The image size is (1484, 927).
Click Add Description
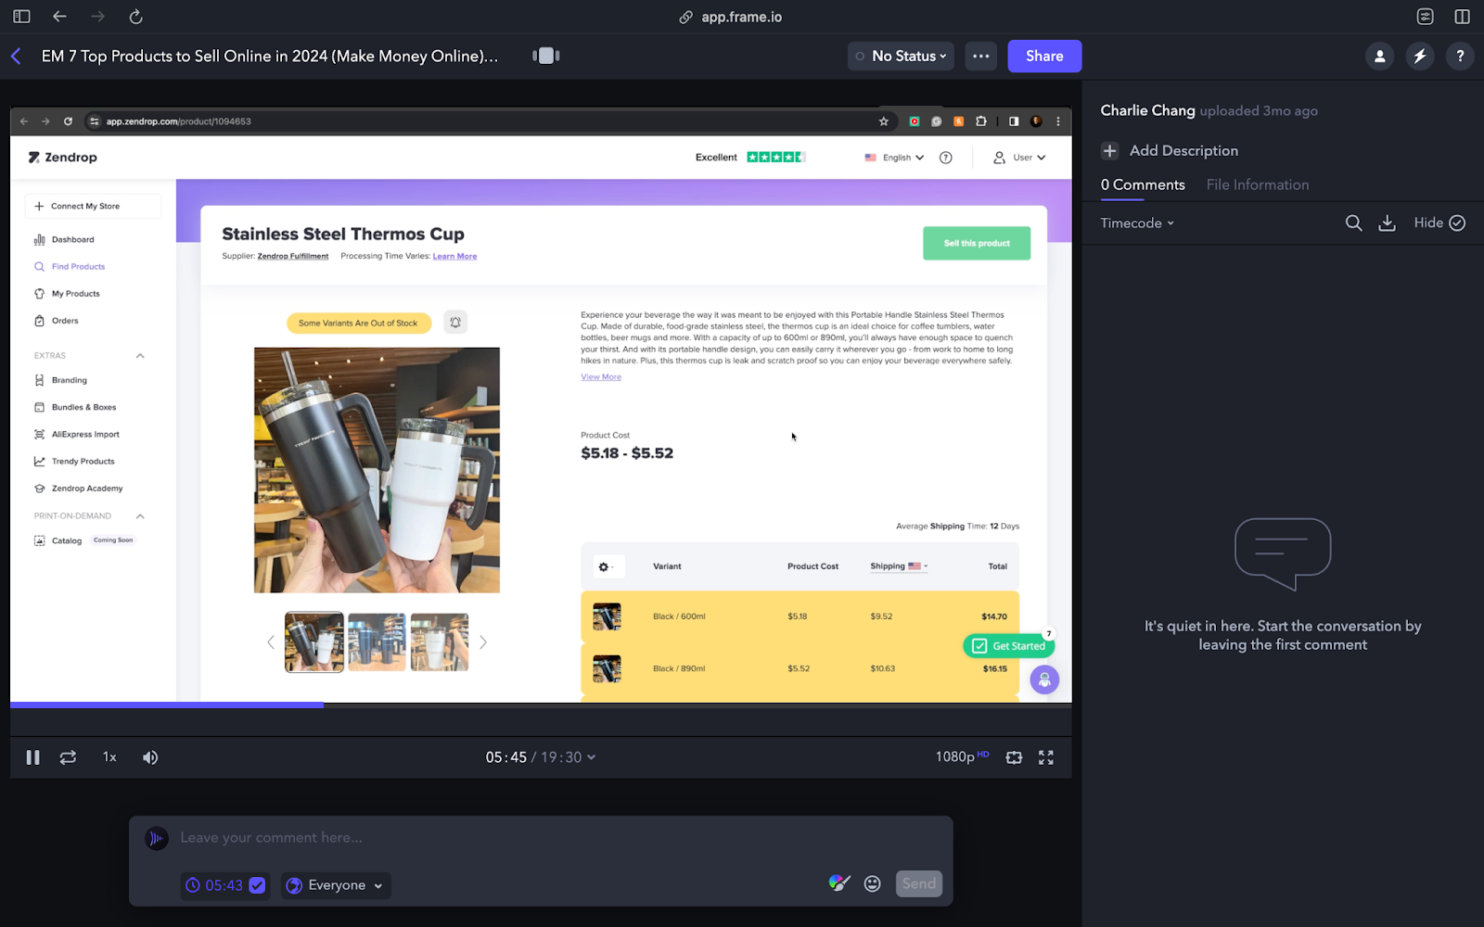point(1170,150)
